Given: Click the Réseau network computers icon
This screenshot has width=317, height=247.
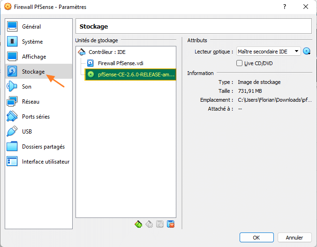Looking at the screenshot, I should pos(12,101).
